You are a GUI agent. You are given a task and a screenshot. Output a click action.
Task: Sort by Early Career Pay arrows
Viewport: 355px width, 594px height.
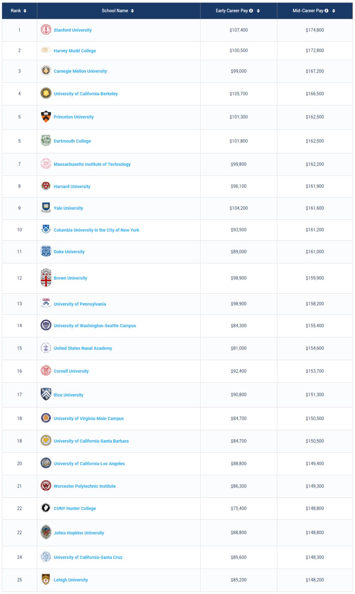coord(258,11)
